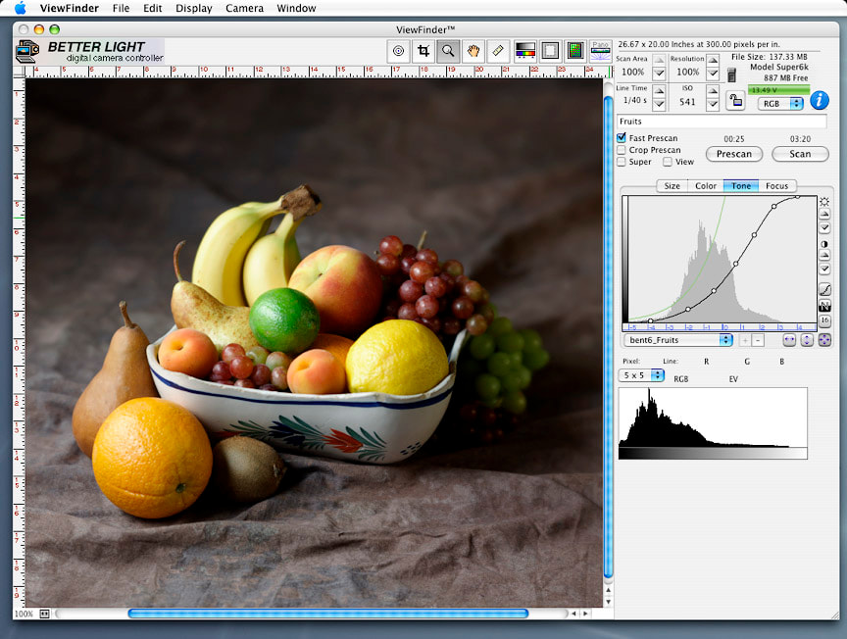
Task: Increase Resolution with up arrow
Action: coord(713,60)
